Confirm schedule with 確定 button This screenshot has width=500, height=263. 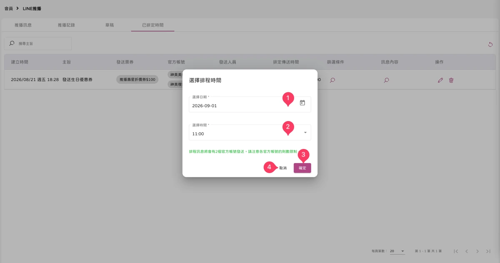pyautogui.click(x=302, y=168)
